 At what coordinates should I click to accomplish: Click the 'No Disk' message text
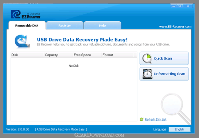tap(74, 66)
